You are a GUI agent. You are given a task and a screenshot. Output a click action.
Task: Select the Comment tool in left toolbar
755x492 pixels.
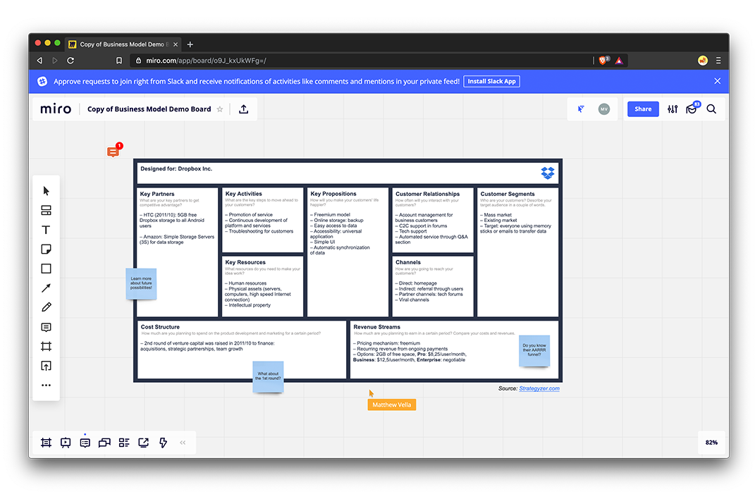(47, 327)
